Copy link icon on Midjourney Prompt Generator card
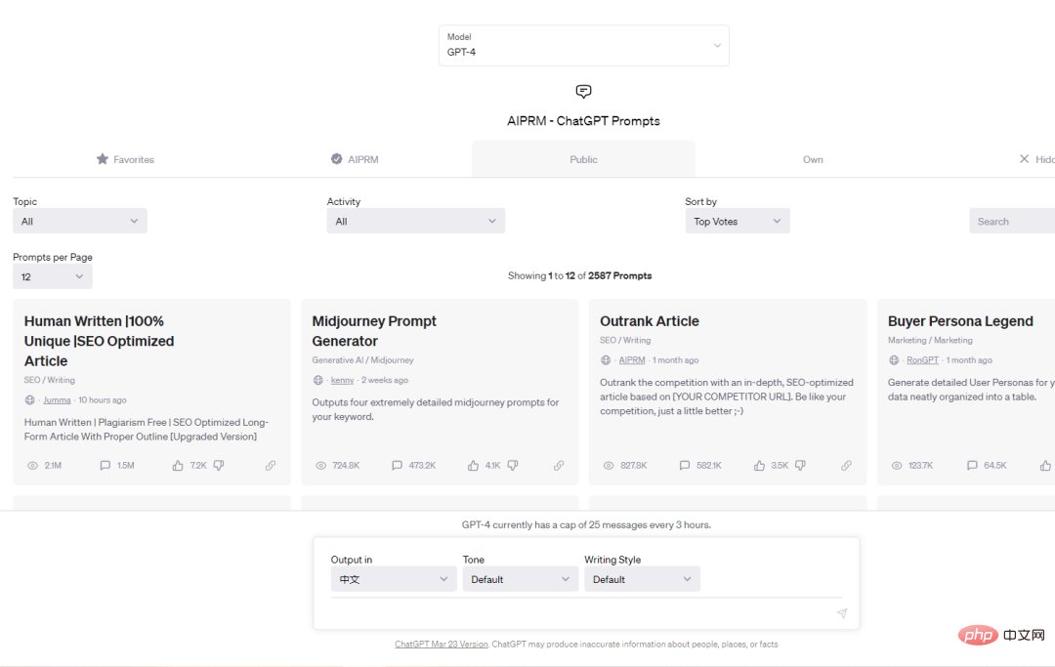 (559, 466)
